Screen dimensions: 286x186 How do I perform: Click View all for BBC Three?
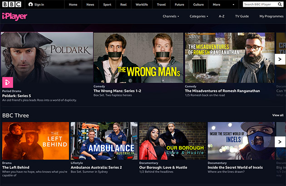pyautogui.click(x=278, y=115)
